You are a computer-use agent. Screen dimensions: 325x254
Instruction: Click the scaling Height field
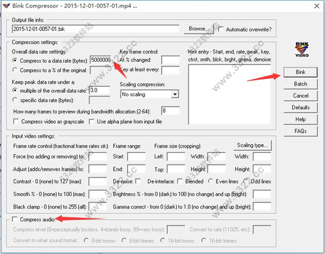coord(262,169)
